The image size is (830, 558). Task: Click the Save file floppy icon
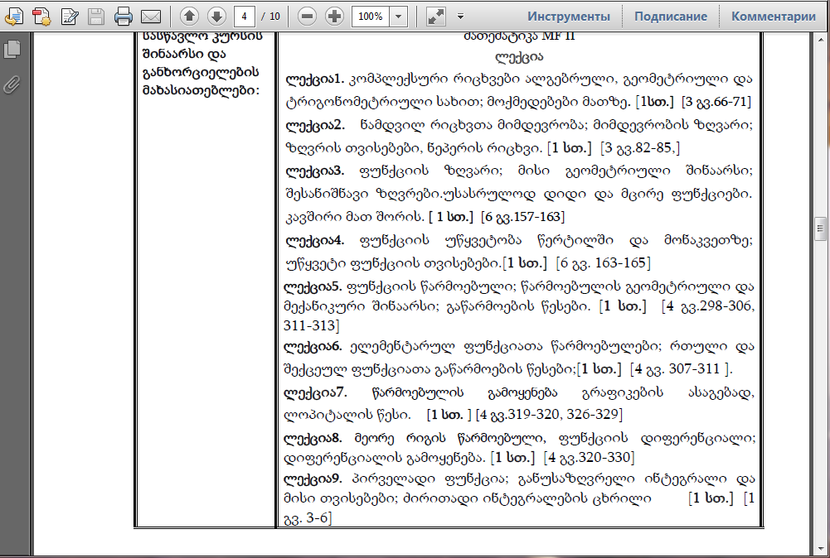pyautogui.click(x=96, y=16)
